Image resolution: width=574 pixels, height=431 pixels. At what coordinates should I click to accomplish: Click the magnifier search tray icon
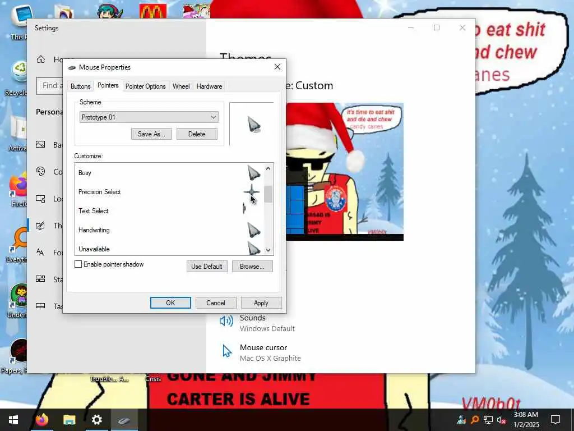click(x=475, y=420)
